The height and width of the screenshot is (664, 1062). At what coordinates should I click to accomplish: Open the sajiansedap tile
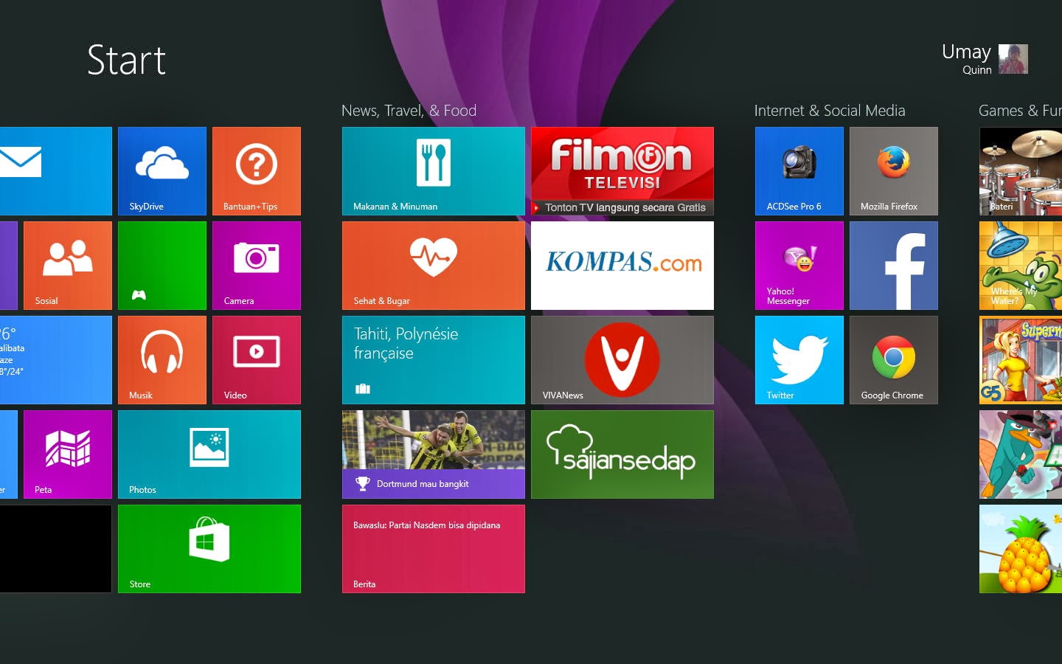click(622, 454)
